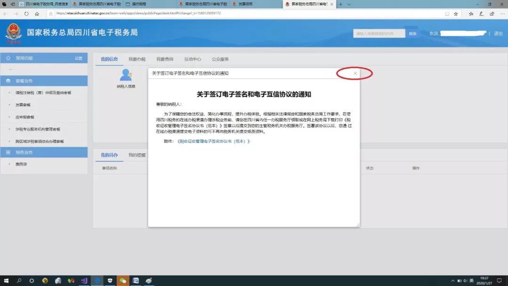This screenshot has width=508, height=286.
Task: Expand the browser tab list chevron
Action: coord(349,4)
